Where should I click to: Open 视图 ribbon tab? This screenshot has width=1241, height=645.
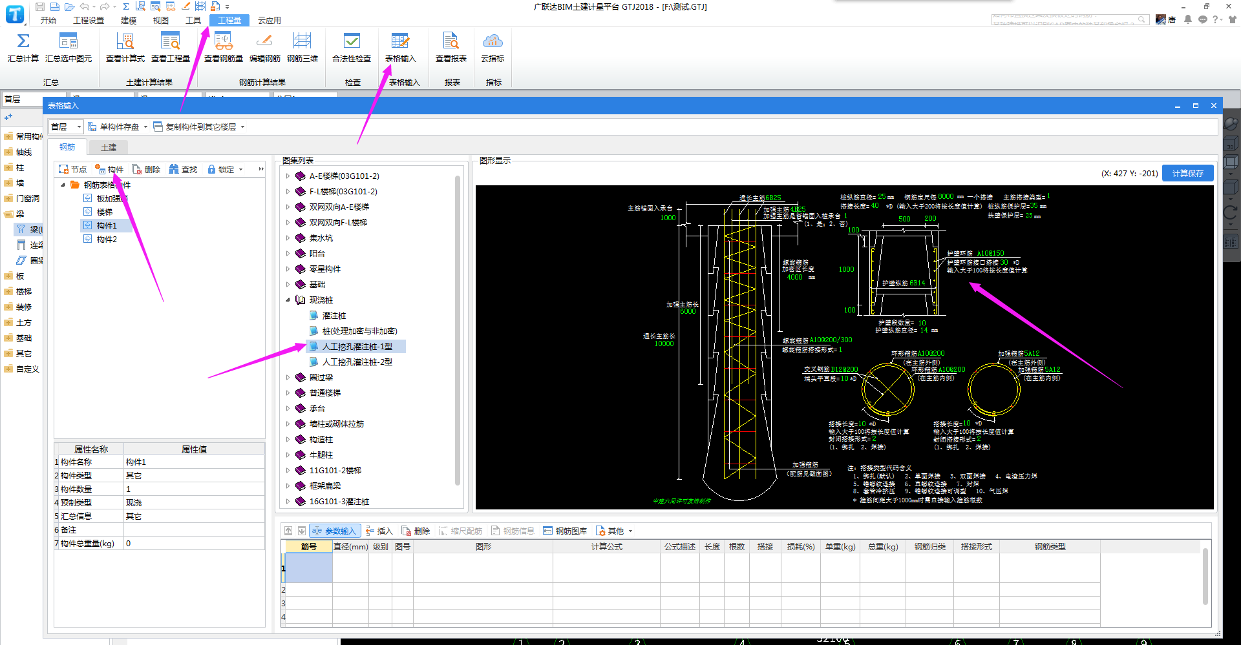click(161, 20)
